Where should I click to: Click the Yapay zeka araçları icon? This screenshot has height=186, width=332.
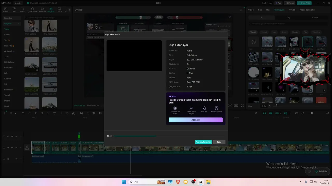coord(191,108)
